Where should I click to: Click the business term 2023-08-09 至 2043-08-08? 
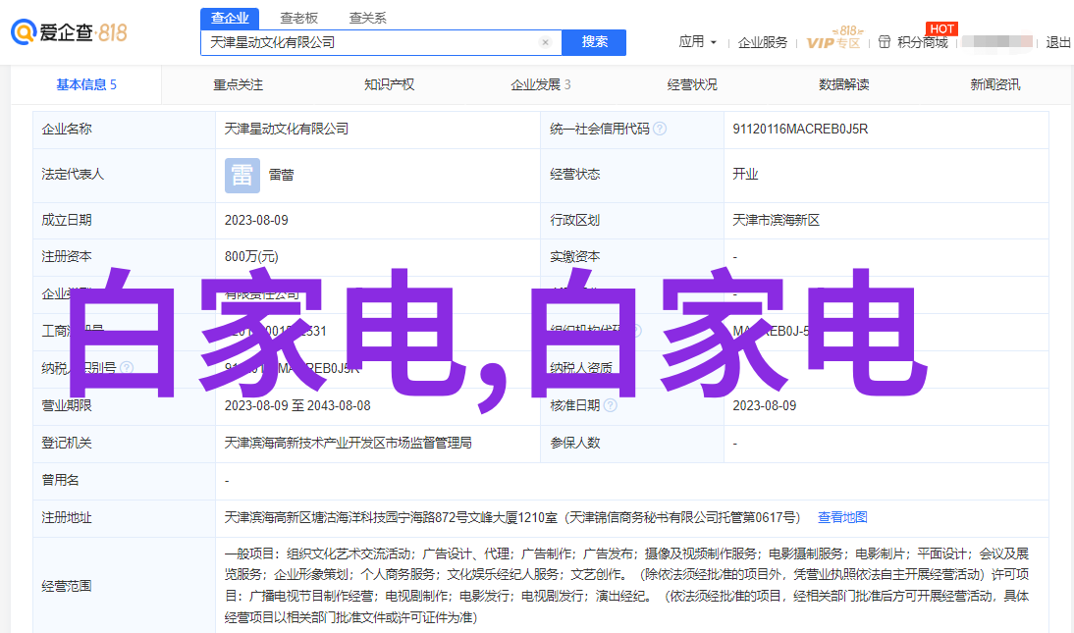(x=297, y=405)
